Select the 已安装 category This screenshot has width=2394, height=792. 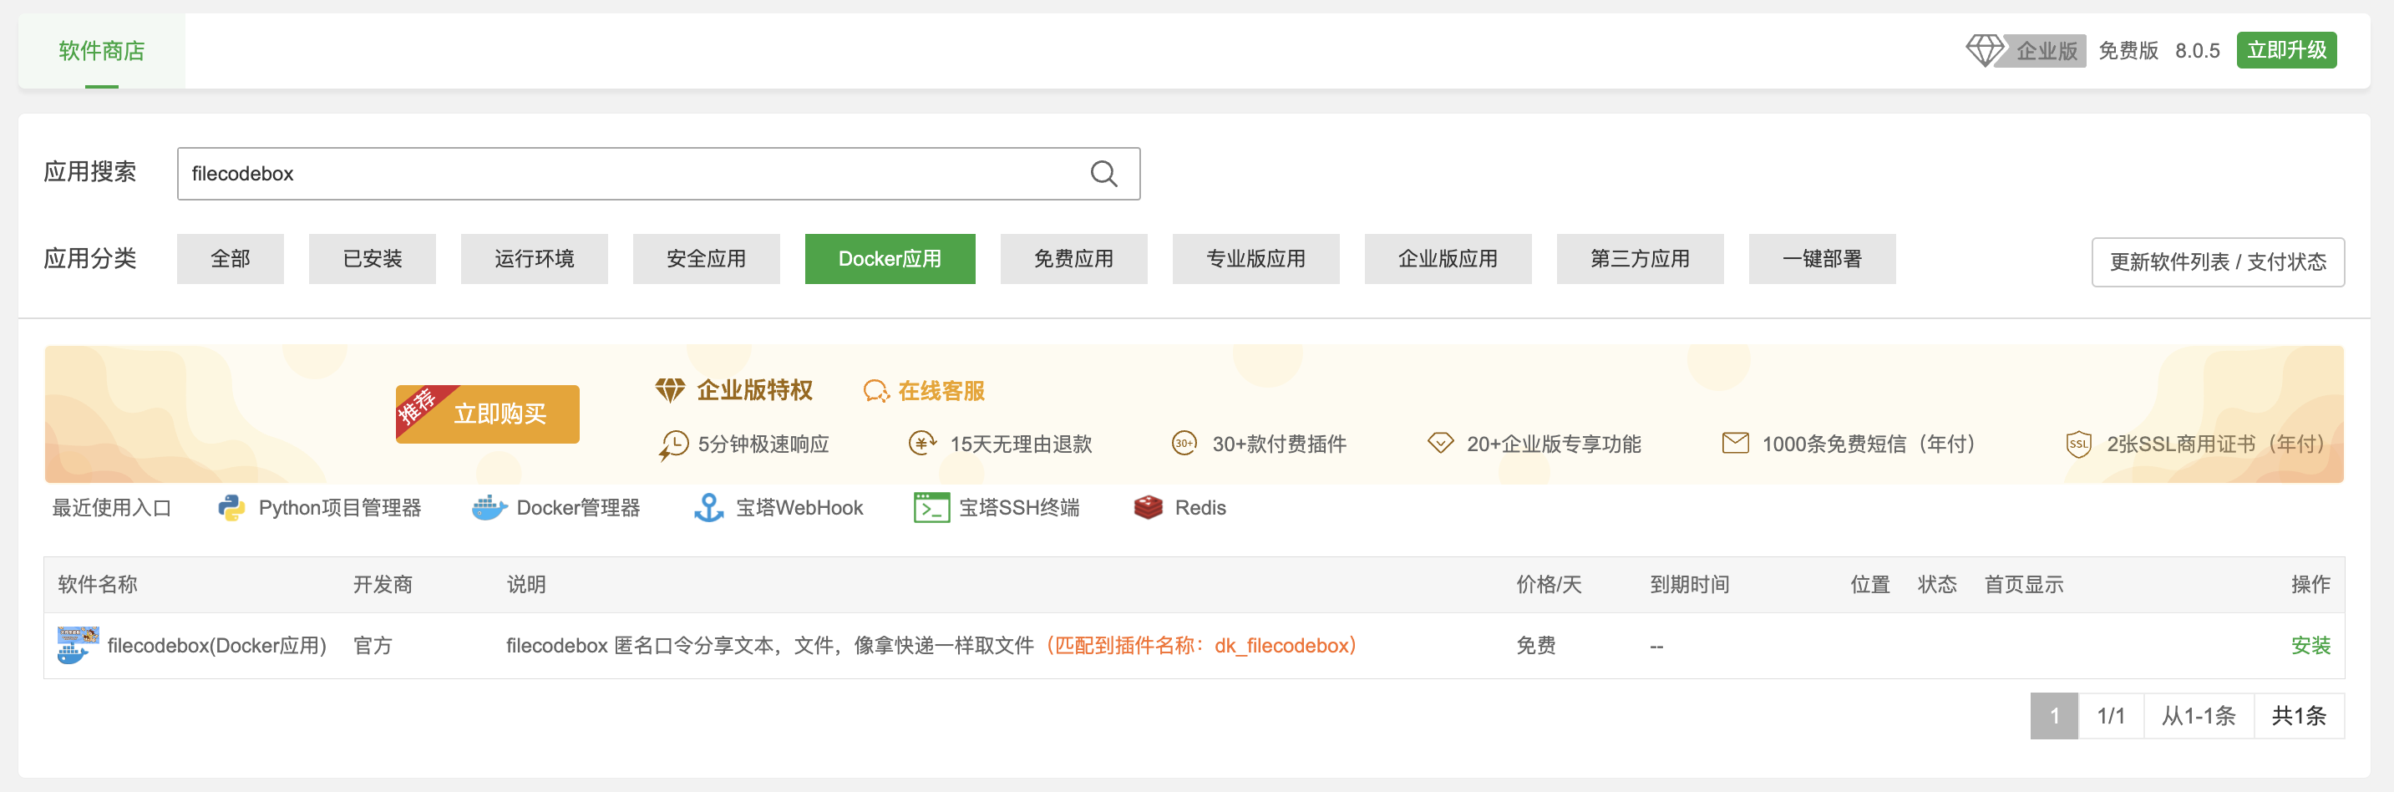pyautogui.click(x=373, y=259)
